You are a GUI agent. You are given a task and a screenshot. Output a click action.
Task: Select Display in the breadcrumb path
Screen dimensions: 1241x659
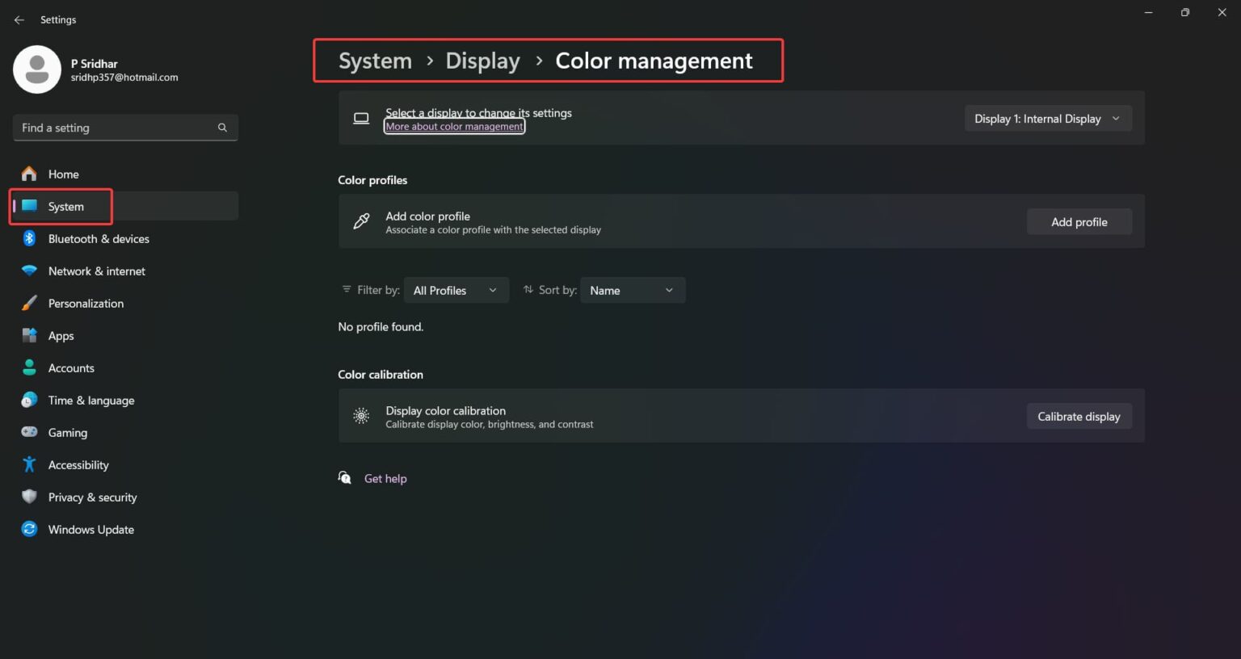pos(482,61)
